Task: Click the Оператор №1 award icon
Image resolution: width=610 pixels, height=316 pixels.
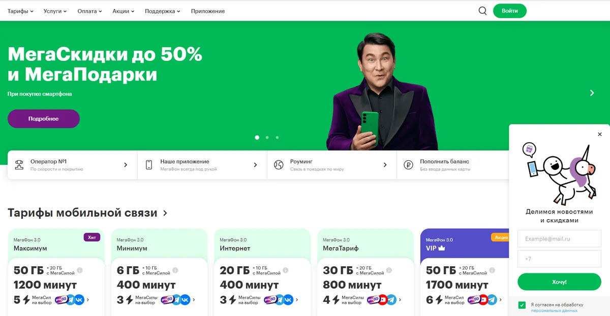Action: (x=19, y=165)
